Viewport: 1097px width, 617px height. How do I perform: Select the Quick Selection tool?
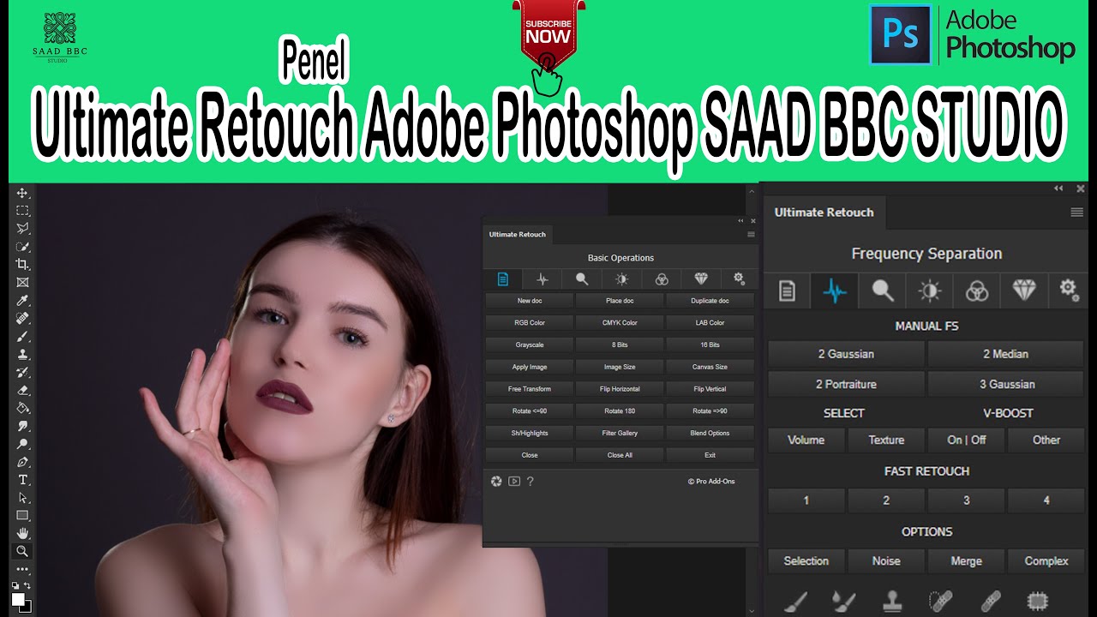pyautogui.click(x=23, y=247)
